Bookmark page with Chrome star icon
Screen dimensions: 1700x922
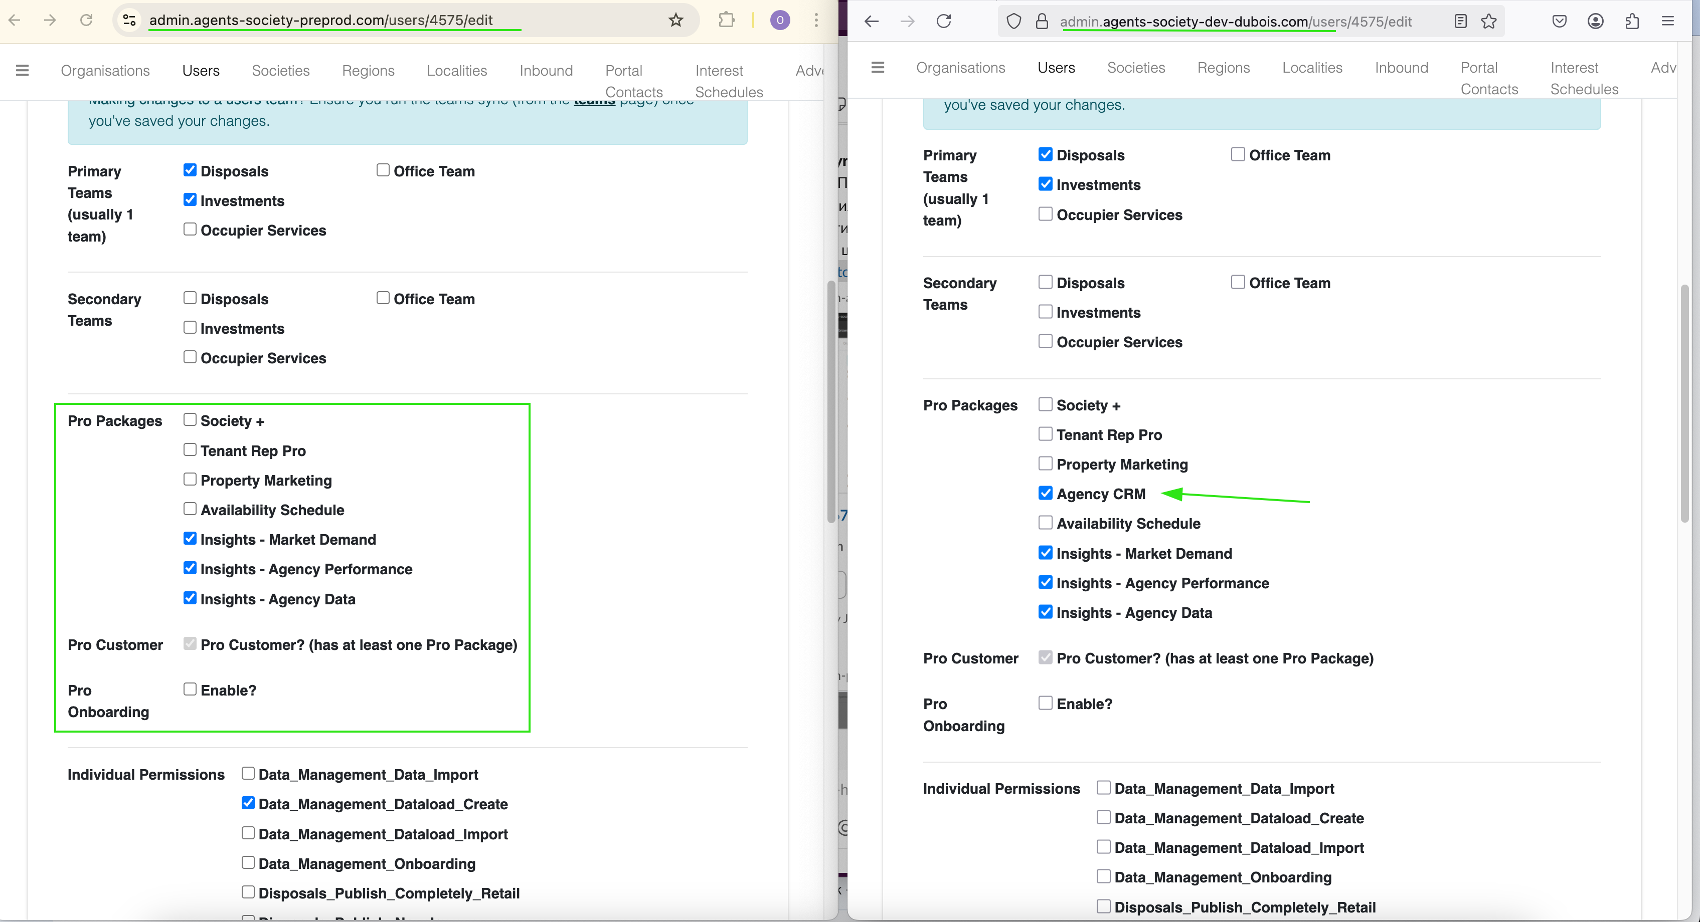[675, 20]
